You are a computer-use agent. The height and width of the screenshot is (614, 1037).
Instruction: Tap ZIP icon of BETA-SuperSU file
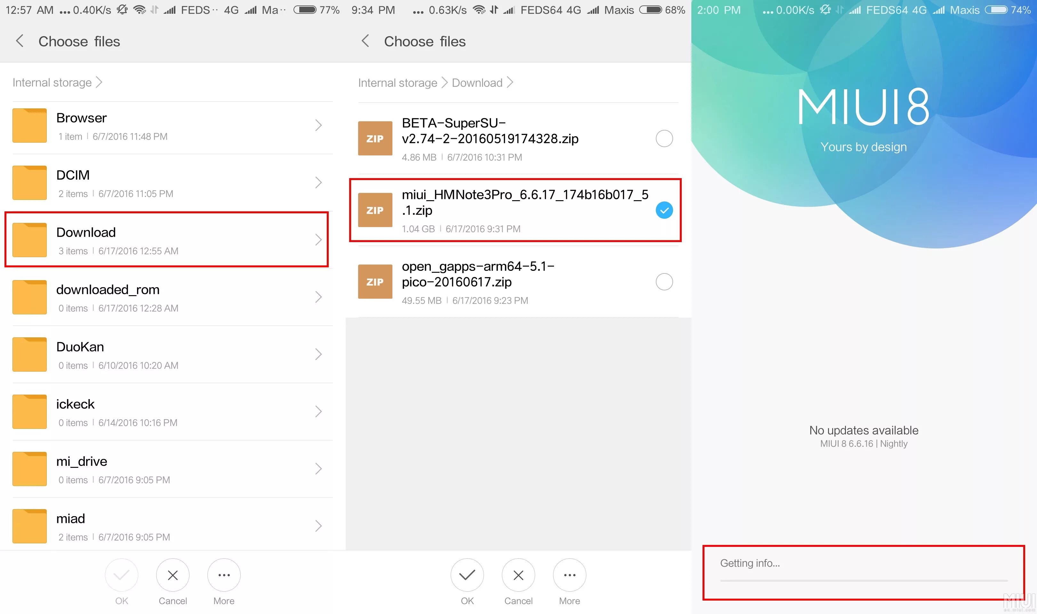(x=375, y=138)
